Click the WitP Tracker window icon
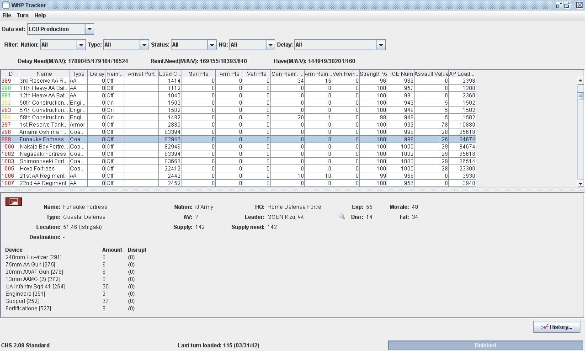Viewport: 585px width, 351px height. pyautogui.click(x=5, y=5)
